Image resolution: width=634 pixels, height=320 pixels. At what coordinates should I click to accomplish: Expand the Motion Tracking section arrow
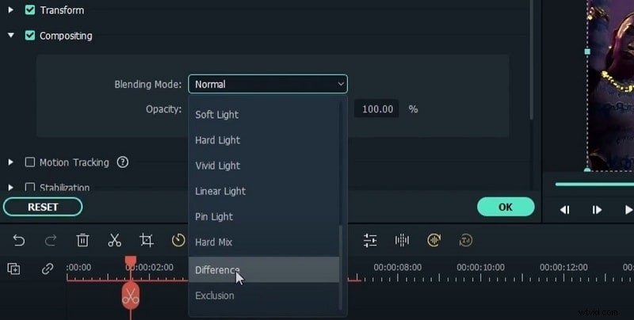click(x=11, y=162)
